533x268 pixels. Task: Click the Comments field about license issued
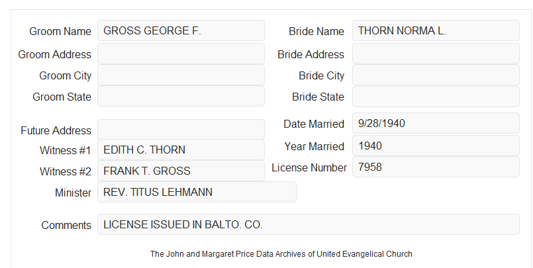pyautogui.click(x=309, y=224)
